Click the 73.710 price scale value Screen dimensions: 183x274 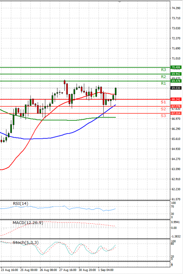point(176,18)
